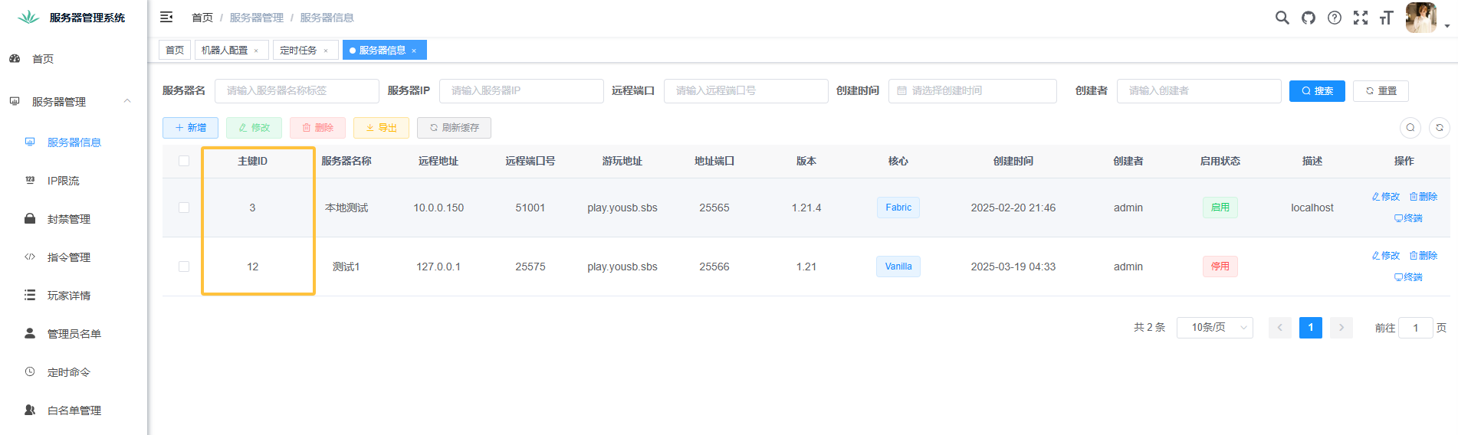The width and height of the screenshot is (1458, 435).
Task: Open 终端 for the 本地测试 server
Action: [1408, 218]
